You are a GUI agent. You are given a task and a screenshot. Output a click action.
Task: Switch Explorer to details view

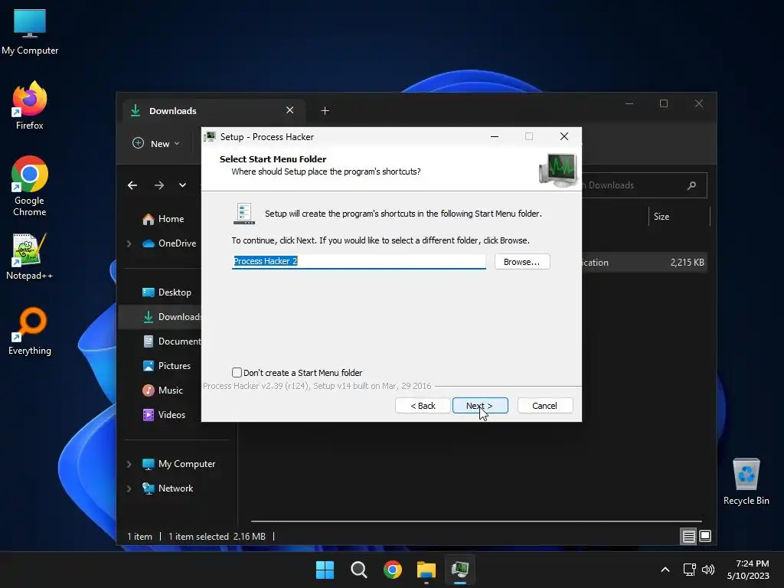tap(688, 537)
